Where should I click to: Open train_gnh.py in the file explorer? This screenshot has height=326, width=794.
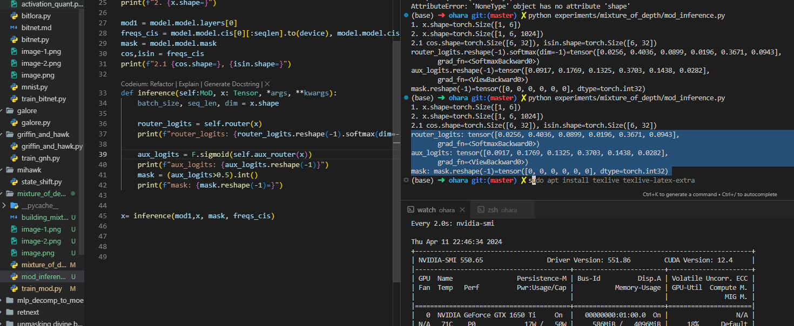click(x=41, y=158)
